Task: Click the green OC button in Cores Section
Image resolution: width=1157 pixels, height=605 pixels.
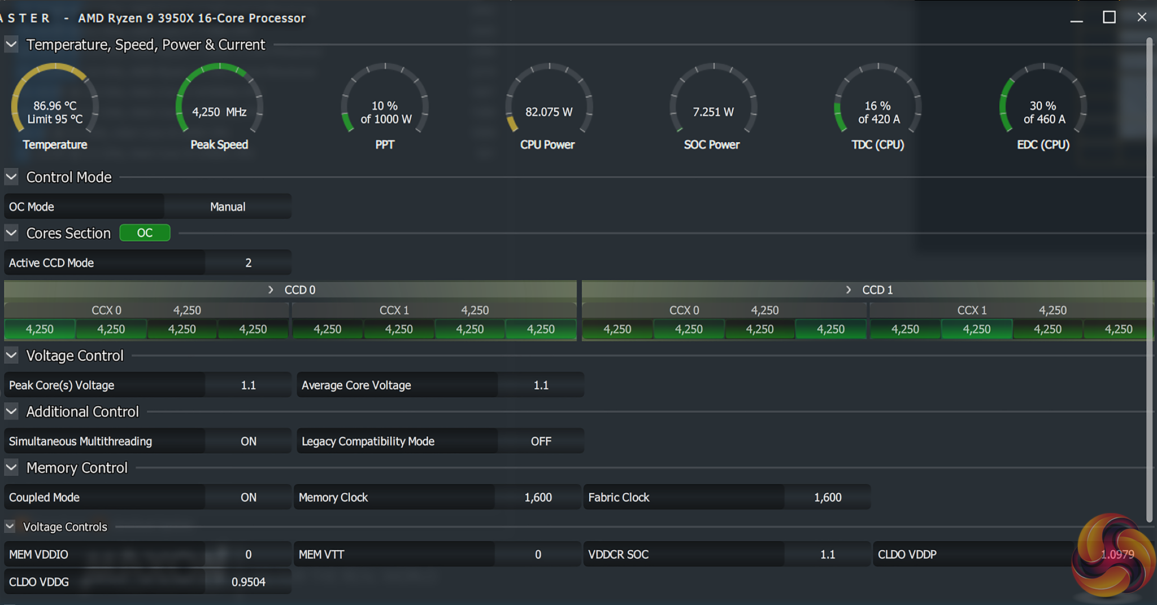Action: point(145,233)
